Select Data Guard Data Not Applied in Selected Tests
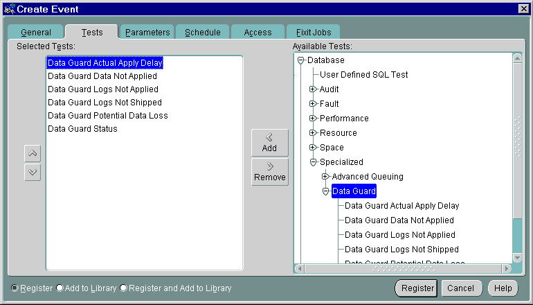Viewport: 533px width, 305px height. pyautogui.click(x=102, y=76)
